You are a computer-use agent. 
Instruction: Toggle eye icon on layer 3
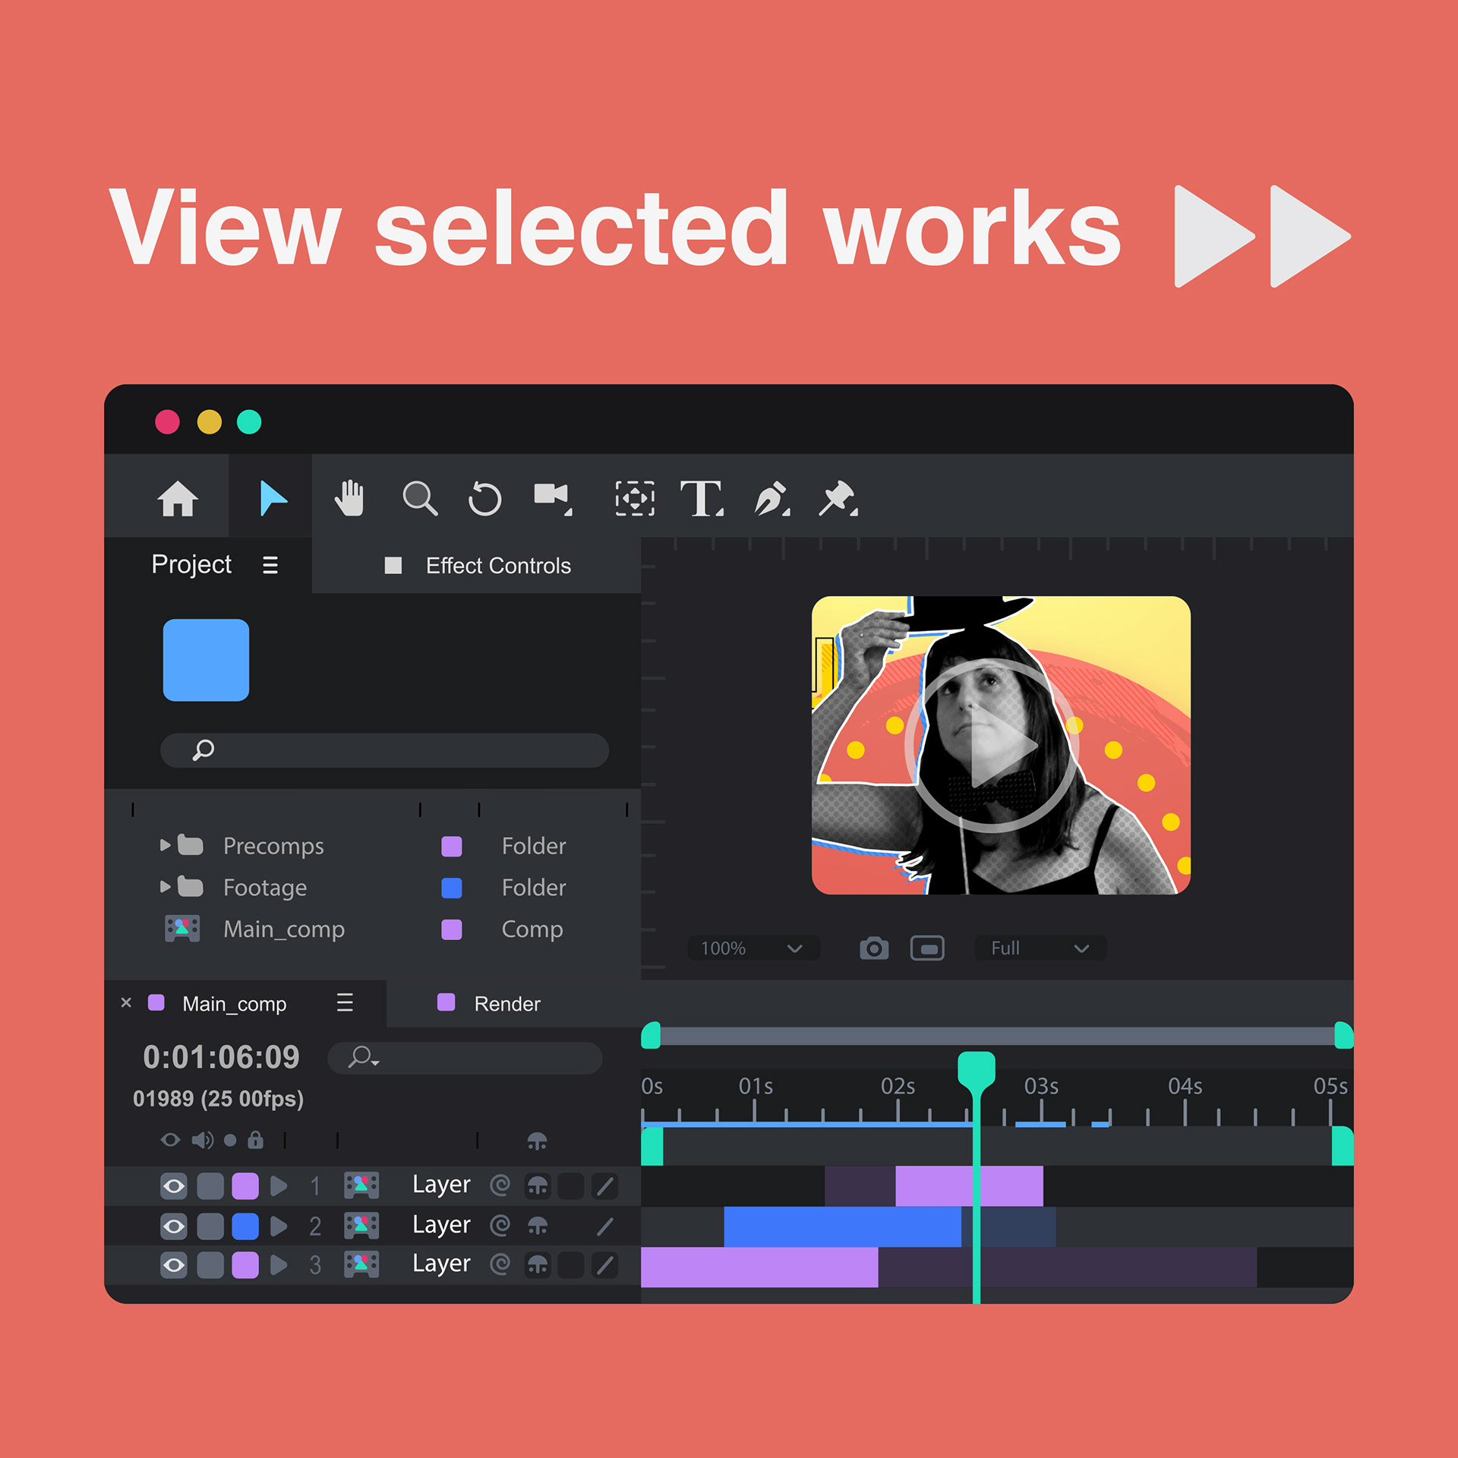pyautogui.click(x=174, y=1265)
